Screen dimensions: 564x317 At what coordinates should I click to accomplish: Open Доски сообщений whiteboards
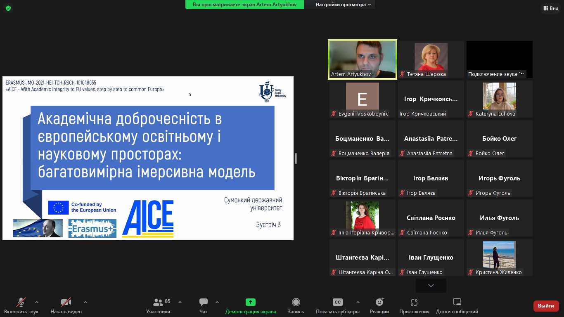tap(457, 306)
